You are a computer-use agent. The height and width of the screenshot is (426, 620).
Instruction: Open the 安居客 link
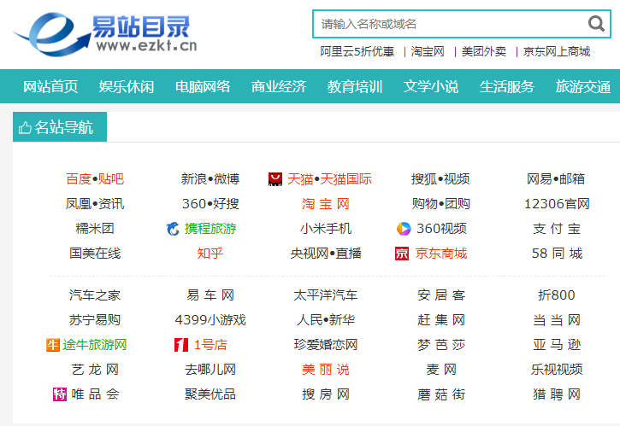(441, 295)
